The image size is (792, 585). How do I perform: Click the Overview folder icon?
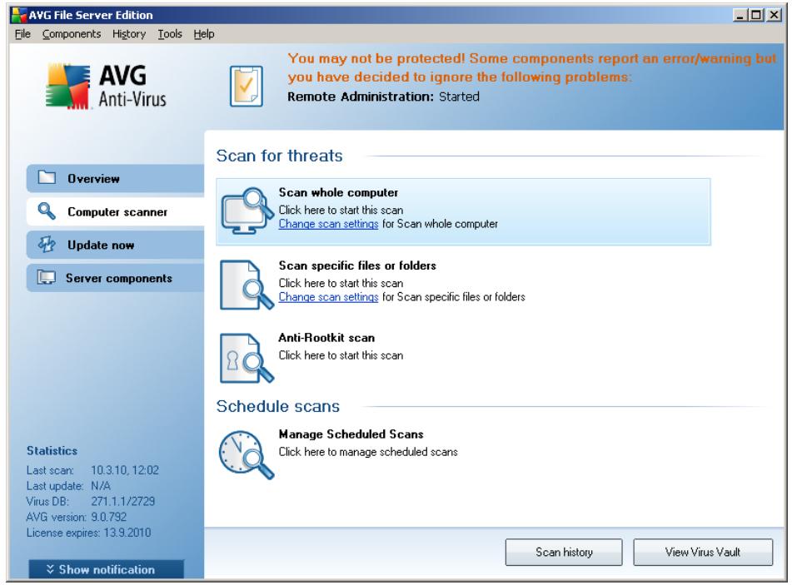[x=47, y=178]
